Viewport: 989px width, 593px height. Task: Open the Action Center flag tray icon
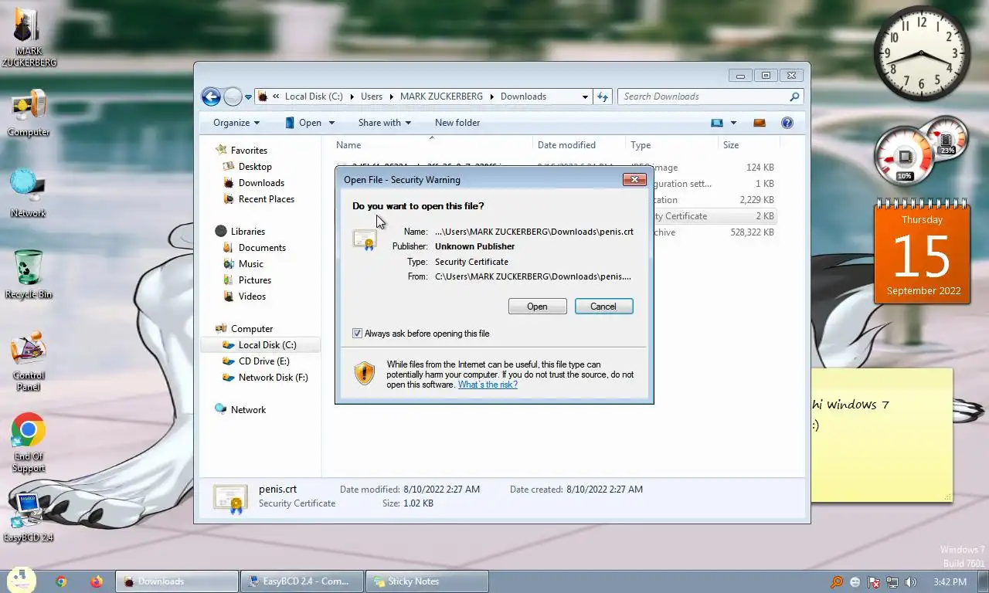tap(874, 582)
